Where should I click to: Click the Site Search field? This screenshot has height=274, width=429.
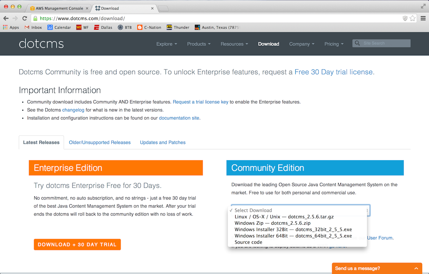[x=381, y=43]
